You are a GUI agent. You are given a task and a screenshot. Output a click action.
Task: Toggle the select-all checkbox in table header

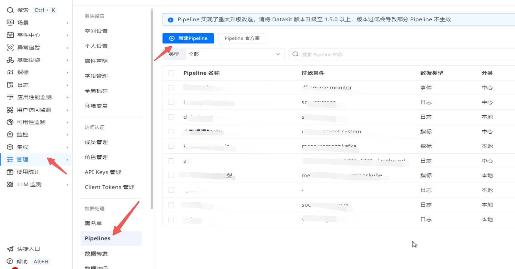171,73
